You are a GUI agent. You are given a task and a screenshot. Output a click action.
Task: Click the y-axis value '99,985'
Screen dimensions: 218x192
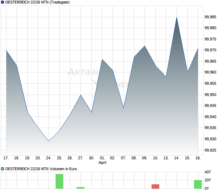point(210,17)
